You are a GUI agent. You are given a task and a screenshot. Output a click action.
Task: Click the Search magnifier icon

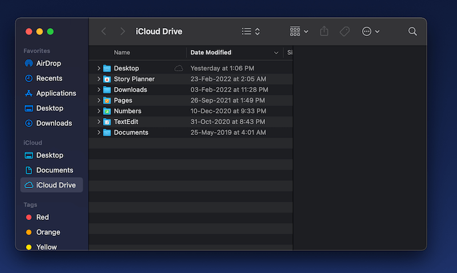click(x=412, y=31)
